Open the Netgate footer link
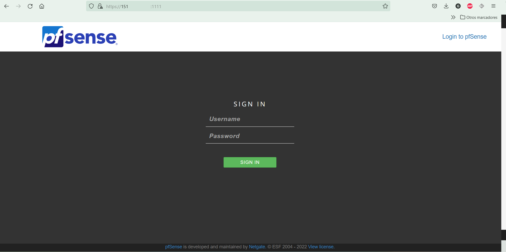The width and height of the screenshot is (506, 252). pyautogui.click(x=257, y=247)
